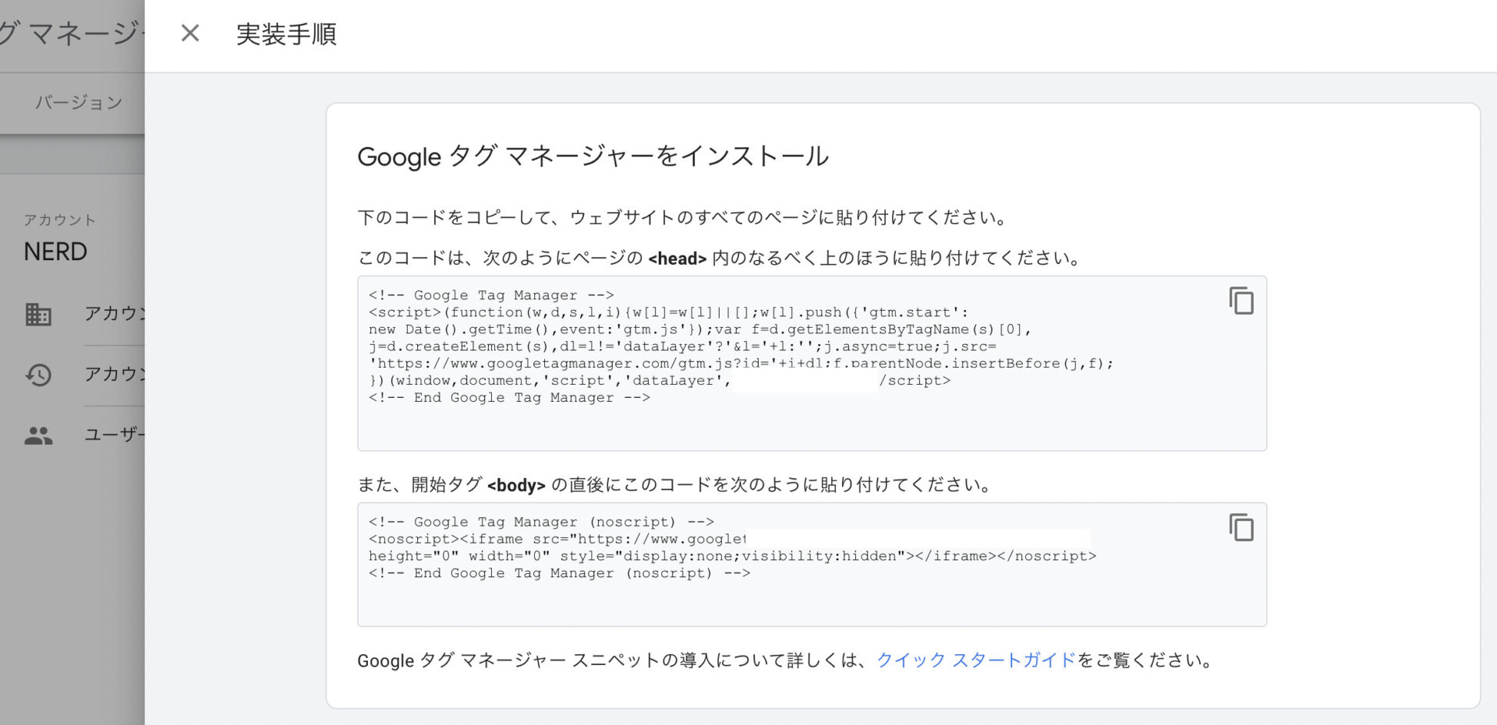
Task: Click the アカウント label above NERD
Action: (x=59, y=220)
